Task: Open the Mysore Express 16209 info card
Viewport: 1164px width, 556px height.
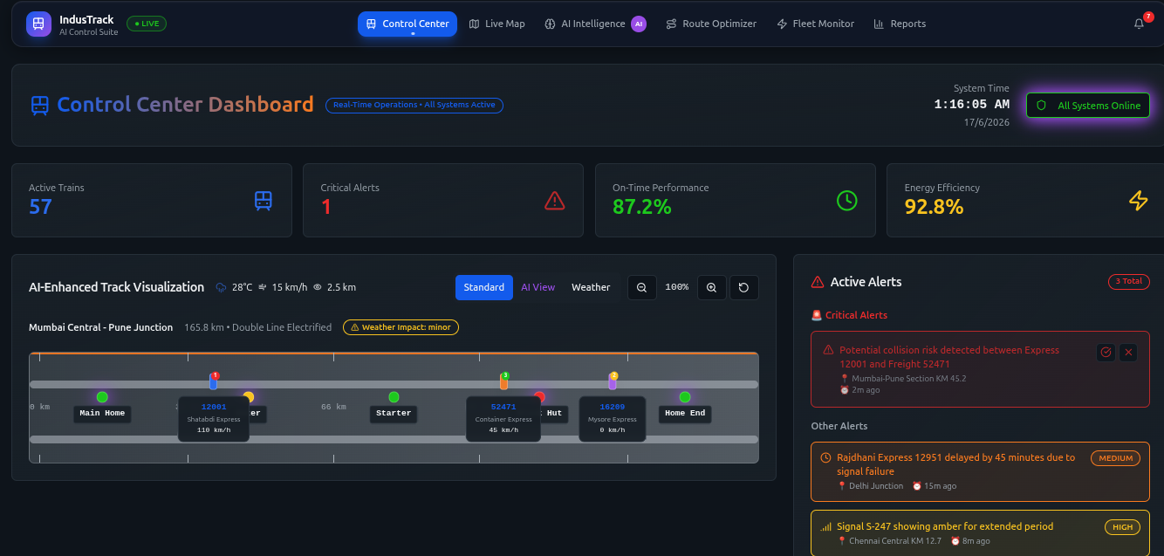Action: [x=613, y=419]
